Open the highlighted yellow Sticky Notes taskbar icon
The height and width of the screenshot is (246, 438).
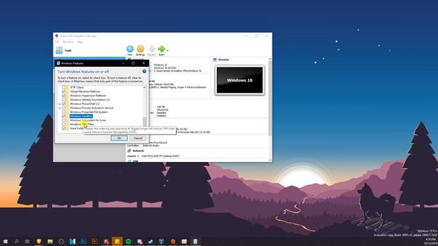[x=117, y=241]
